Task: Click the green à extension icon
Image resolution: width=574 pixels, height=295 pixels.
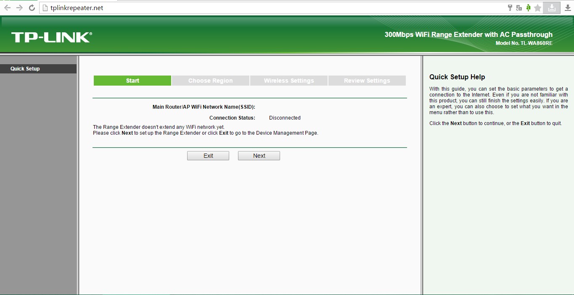Action: point(528,8)
